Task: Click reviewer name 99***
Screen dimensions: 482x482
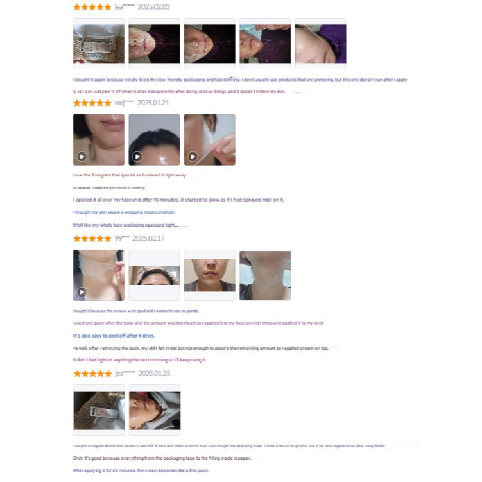Action: coord(122,238)
